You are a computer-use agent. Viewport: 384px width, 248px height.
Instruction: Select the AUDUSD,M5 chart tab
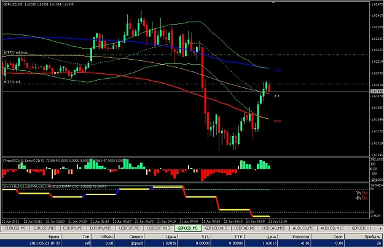coord(303,228)
